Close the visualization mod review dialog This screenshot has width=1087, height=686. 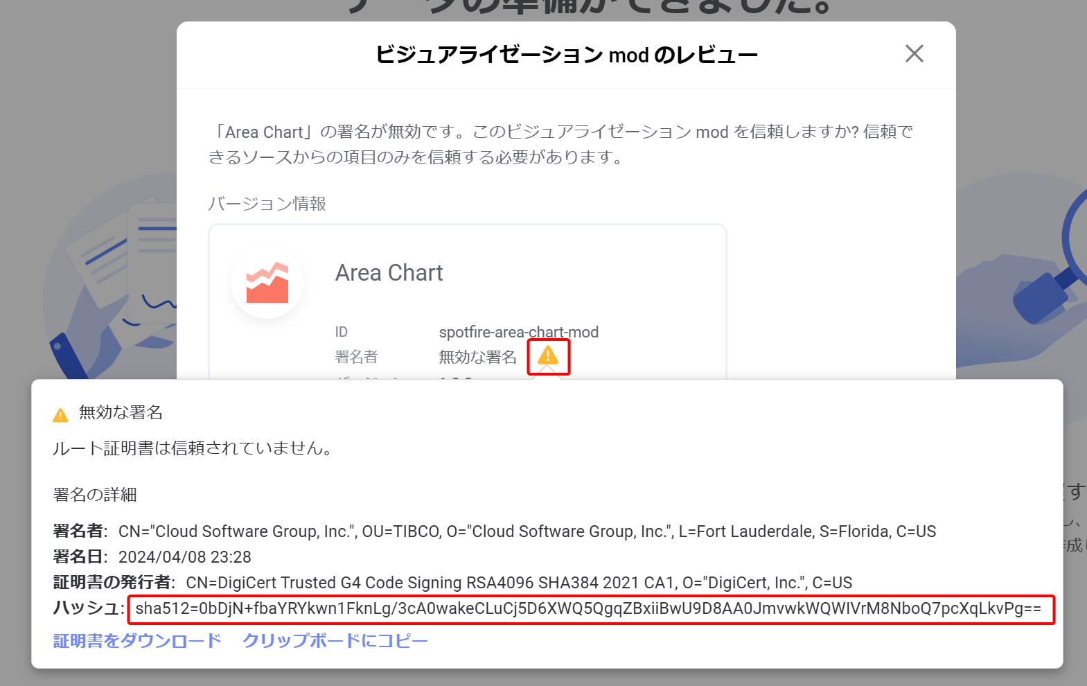(914, 53)
